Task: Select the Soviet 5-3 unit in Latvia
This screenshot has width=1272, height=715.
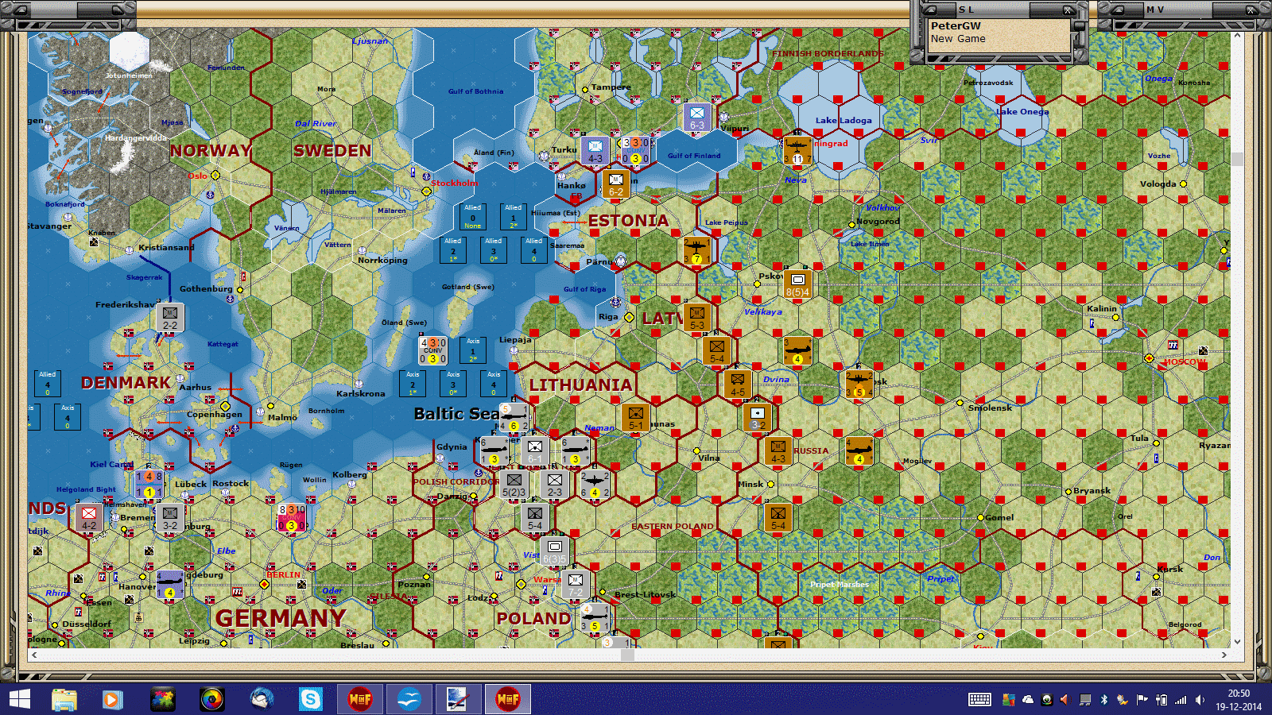Action: click(x=697, y=317)
